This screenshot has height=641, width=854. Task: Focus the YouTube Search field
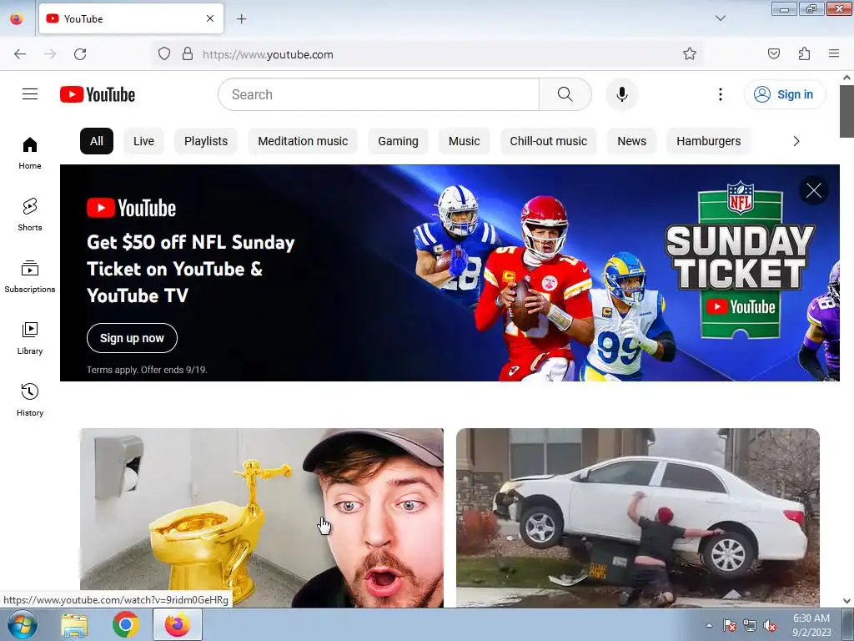[x=379, y=94]
